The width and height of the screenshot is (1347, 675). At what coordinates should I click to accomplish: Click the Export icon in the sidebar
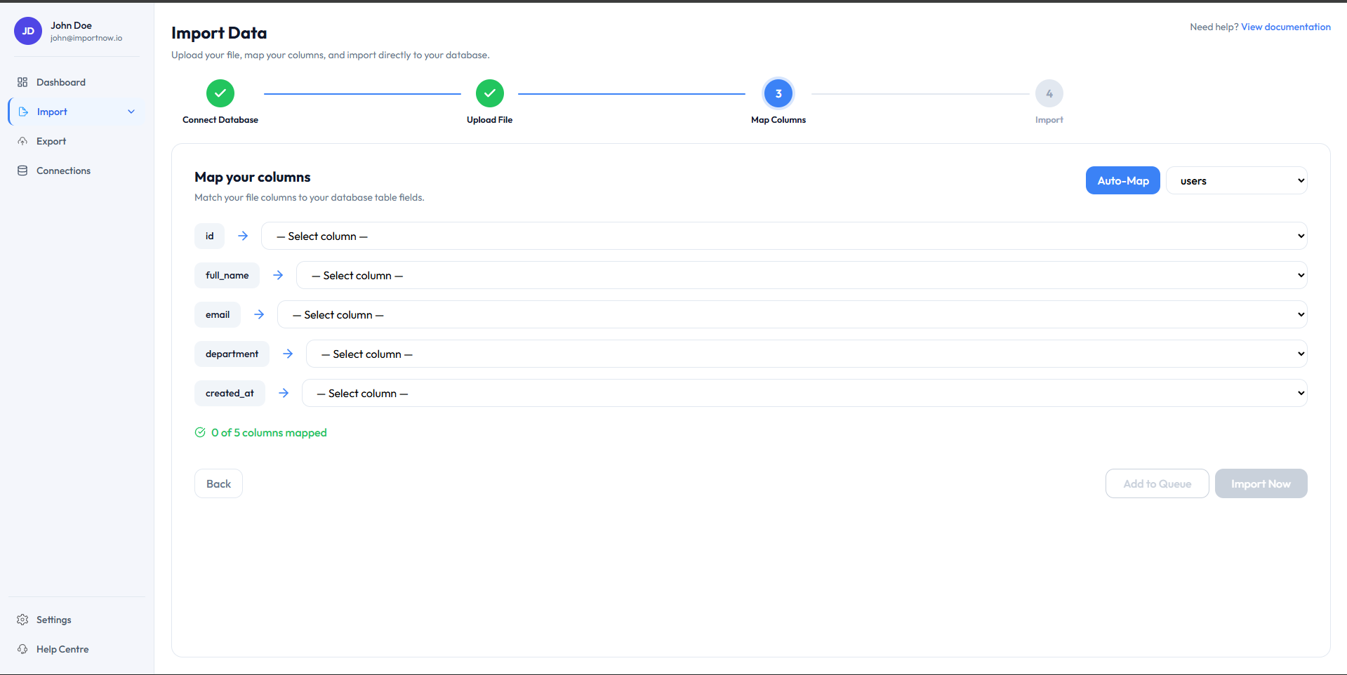click(23, 141)
